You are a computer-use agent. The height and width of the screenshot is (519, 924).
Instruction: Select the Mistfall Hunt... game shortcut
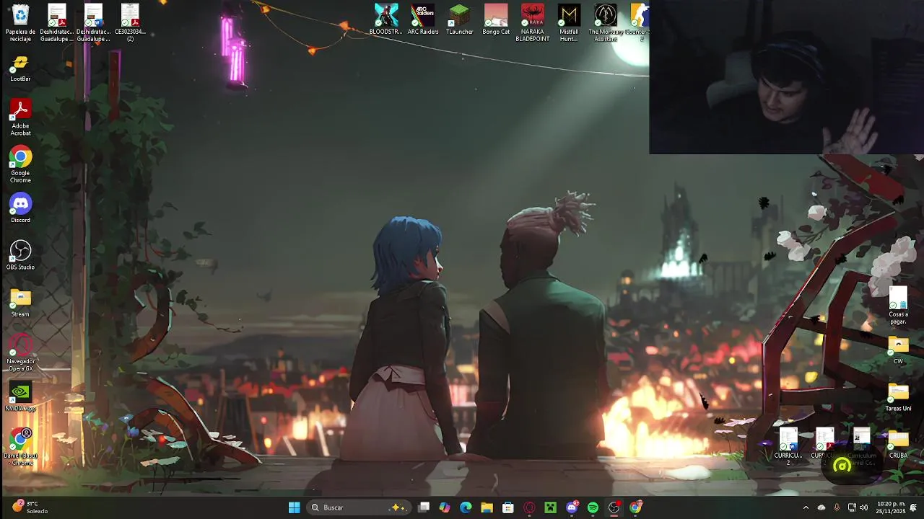(x=569, y=22)
